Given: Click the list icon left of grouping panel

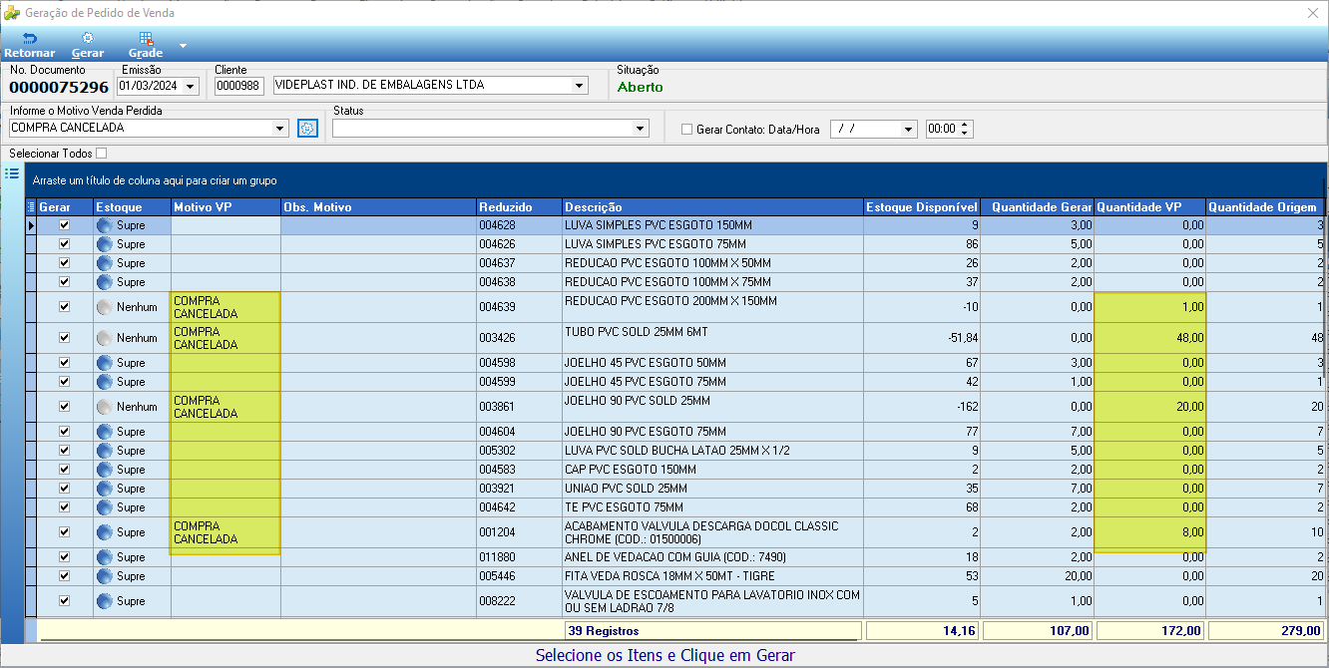Looking at the screenshot, I should pos(12,173).
